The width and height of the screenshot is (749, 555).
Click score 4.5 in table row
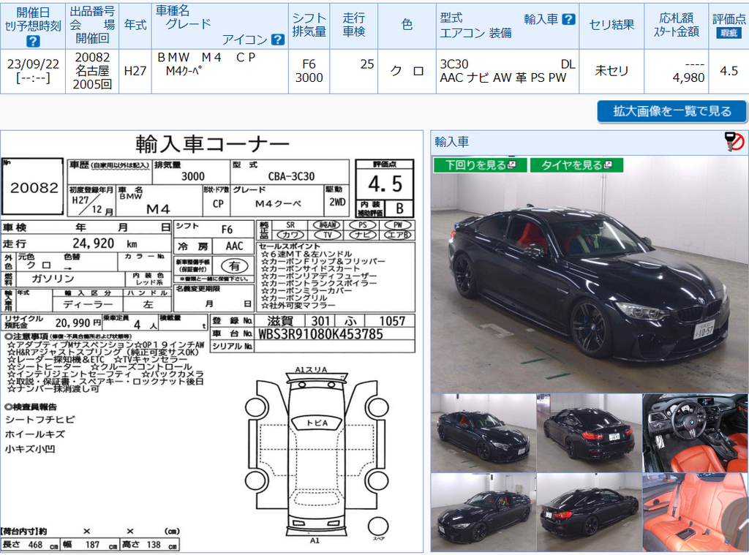point(729,71)
